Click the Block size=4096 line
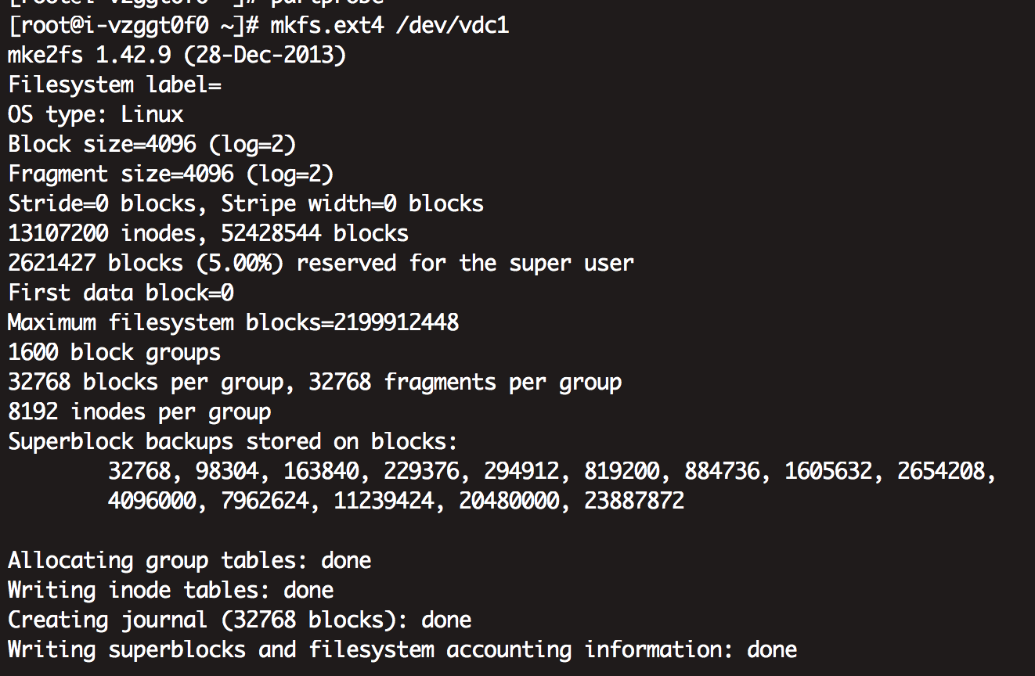Screen dimensions: 1035x676 [152, 144]
